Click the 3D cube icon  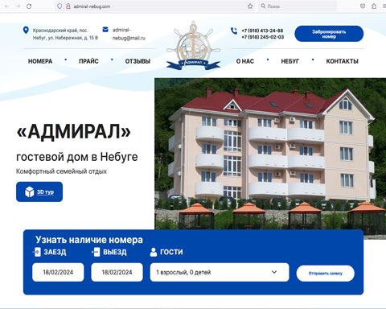(x=29, y=192)
